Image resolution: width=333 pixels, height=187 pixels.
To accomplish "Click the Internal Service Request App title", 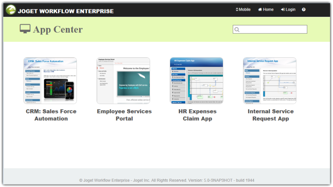I will (x=270, y=115).
